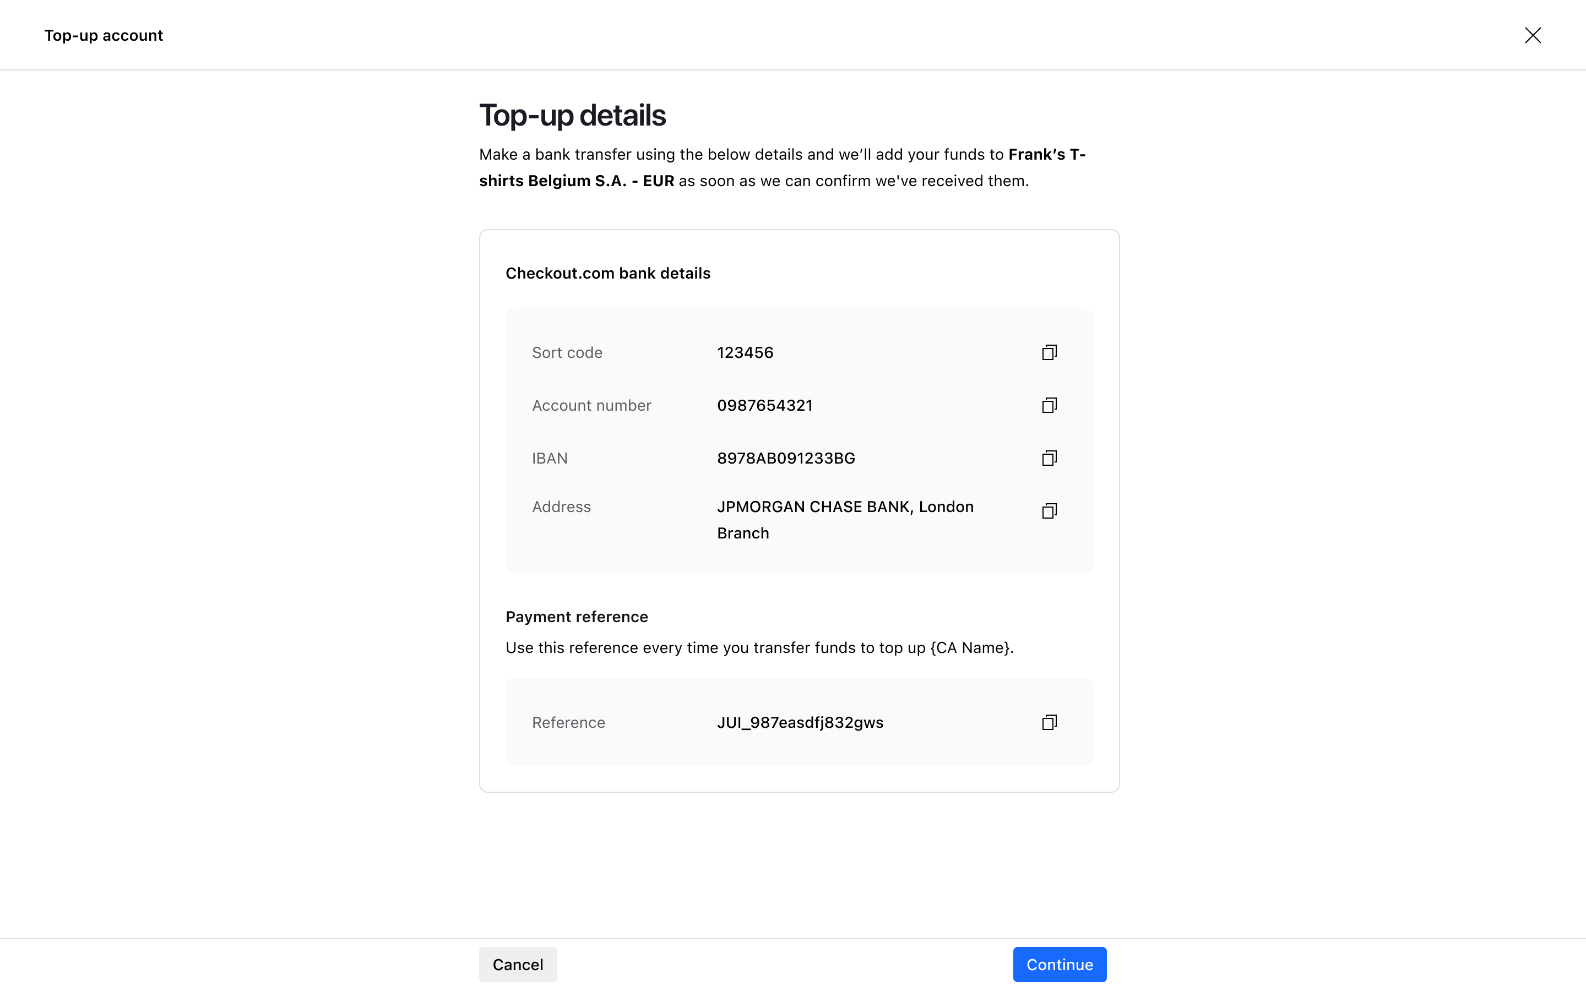Image resolution: width=1586 pixels, height=991 pixels.
Task: Select the sort code 123456
Action: coord(745,352)
